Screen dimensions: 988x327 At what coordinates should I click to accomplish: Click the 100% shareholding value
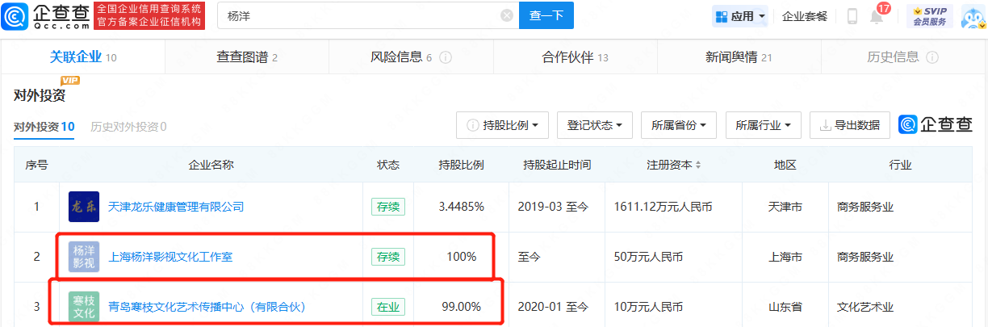tap(461, 257)
